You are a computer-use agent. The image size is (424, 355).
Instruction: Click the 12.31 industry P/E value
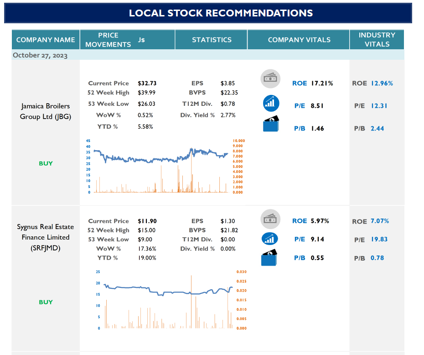coord(379,106)
